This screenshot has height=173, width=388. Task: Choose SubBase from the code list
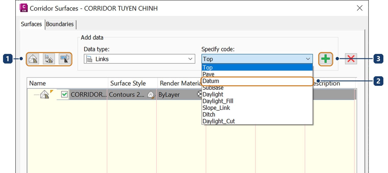(x=257, y=88)
